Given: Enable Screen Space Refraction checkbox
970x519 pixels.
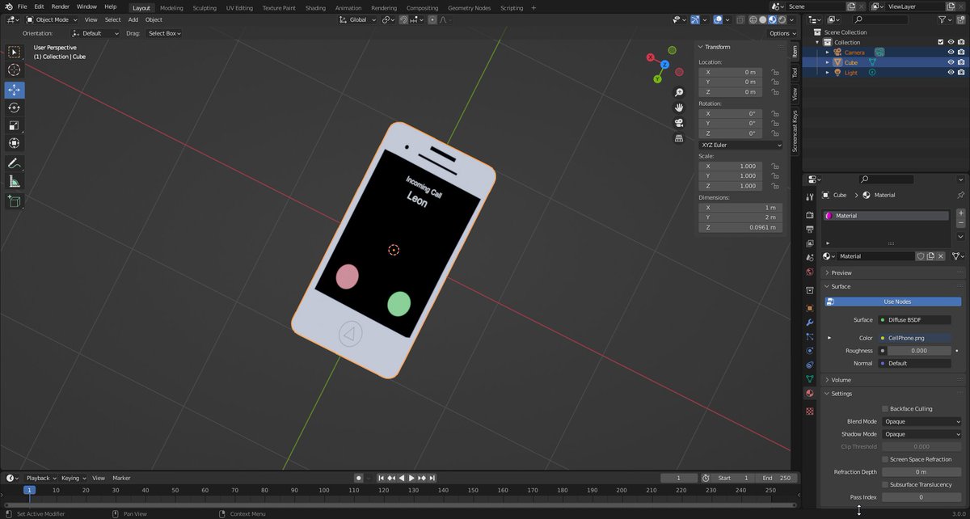Looking at the screenshot, I should [885, 459].
